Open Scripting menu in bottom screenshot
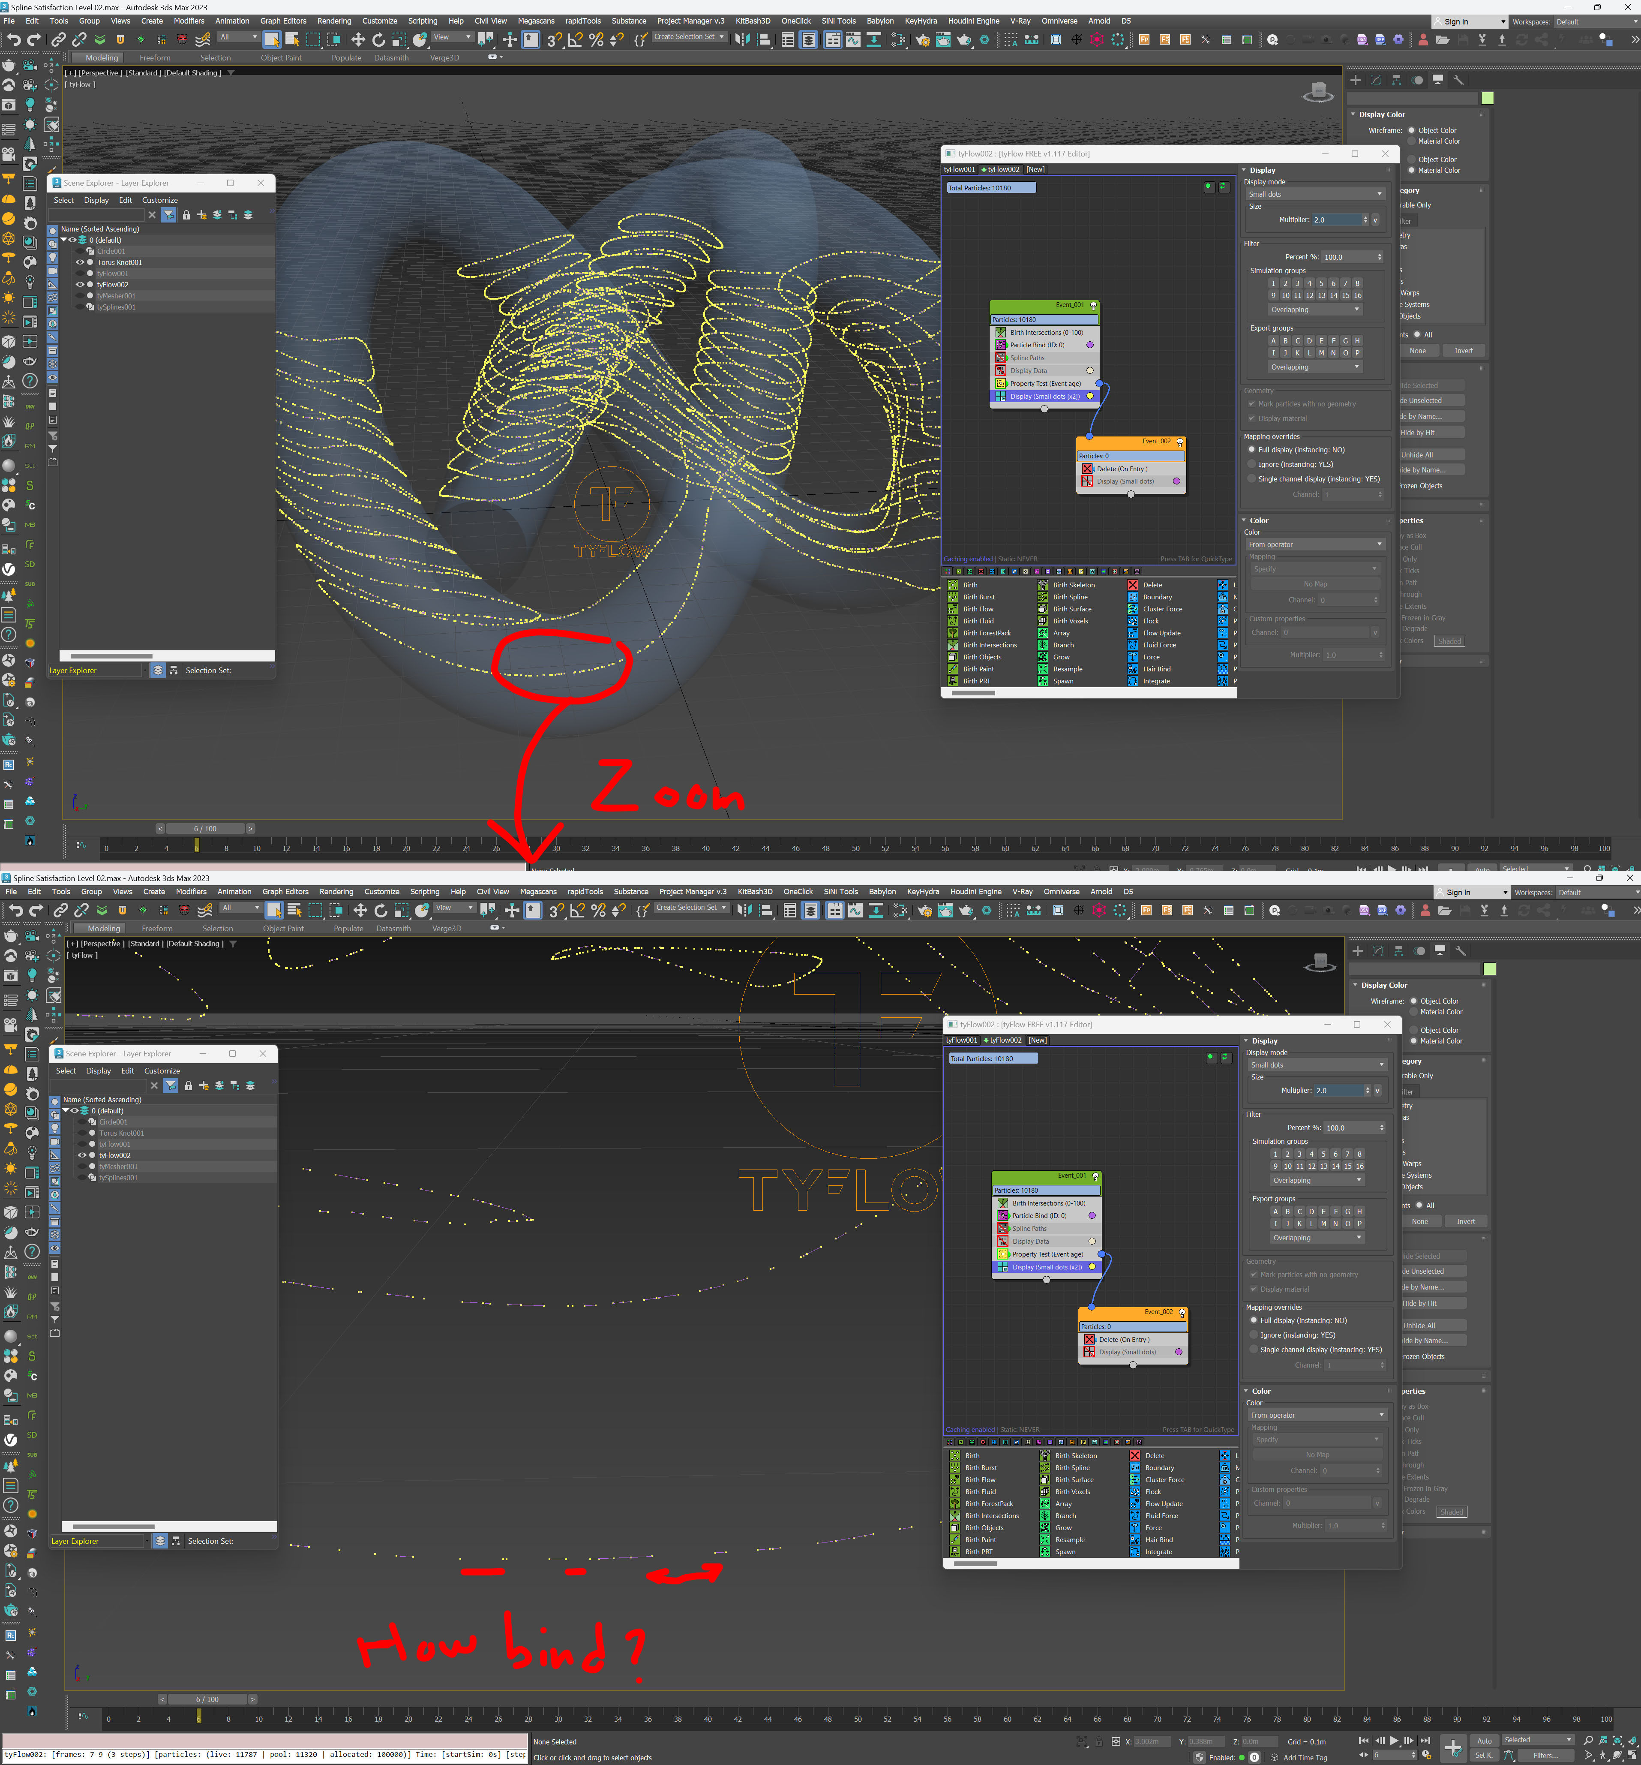 [424, 891]
